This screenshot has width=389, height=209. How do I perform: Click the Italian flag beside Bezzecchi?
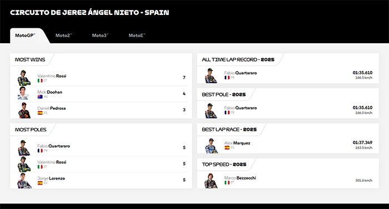click(x=227, y=182)
